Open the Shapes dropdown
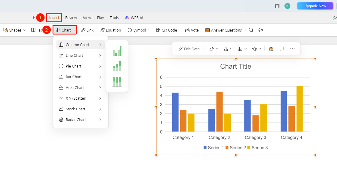337x193 pixels. coord(14,30)
